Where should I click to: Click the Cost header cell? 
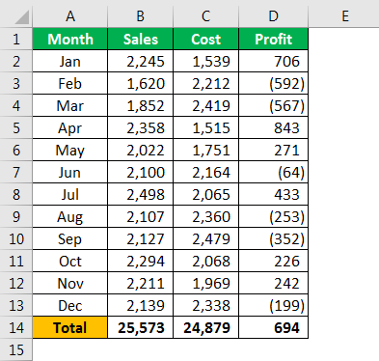[x=206, y=39]
